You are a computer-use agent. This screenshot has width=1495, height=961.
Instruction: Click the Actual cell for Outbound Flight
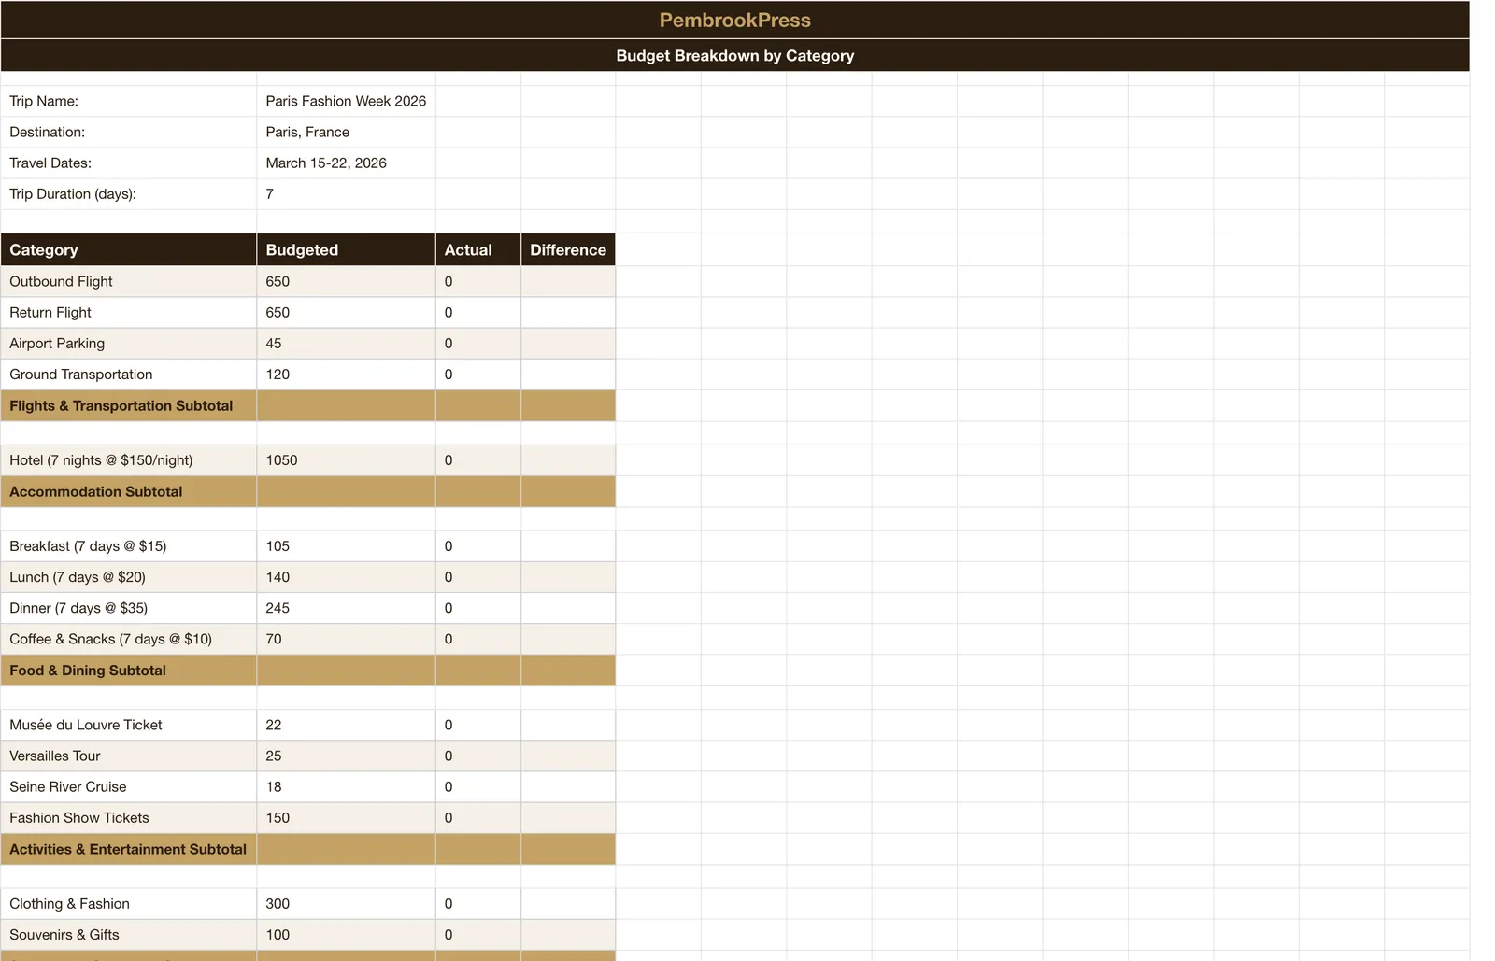point(477,281)
